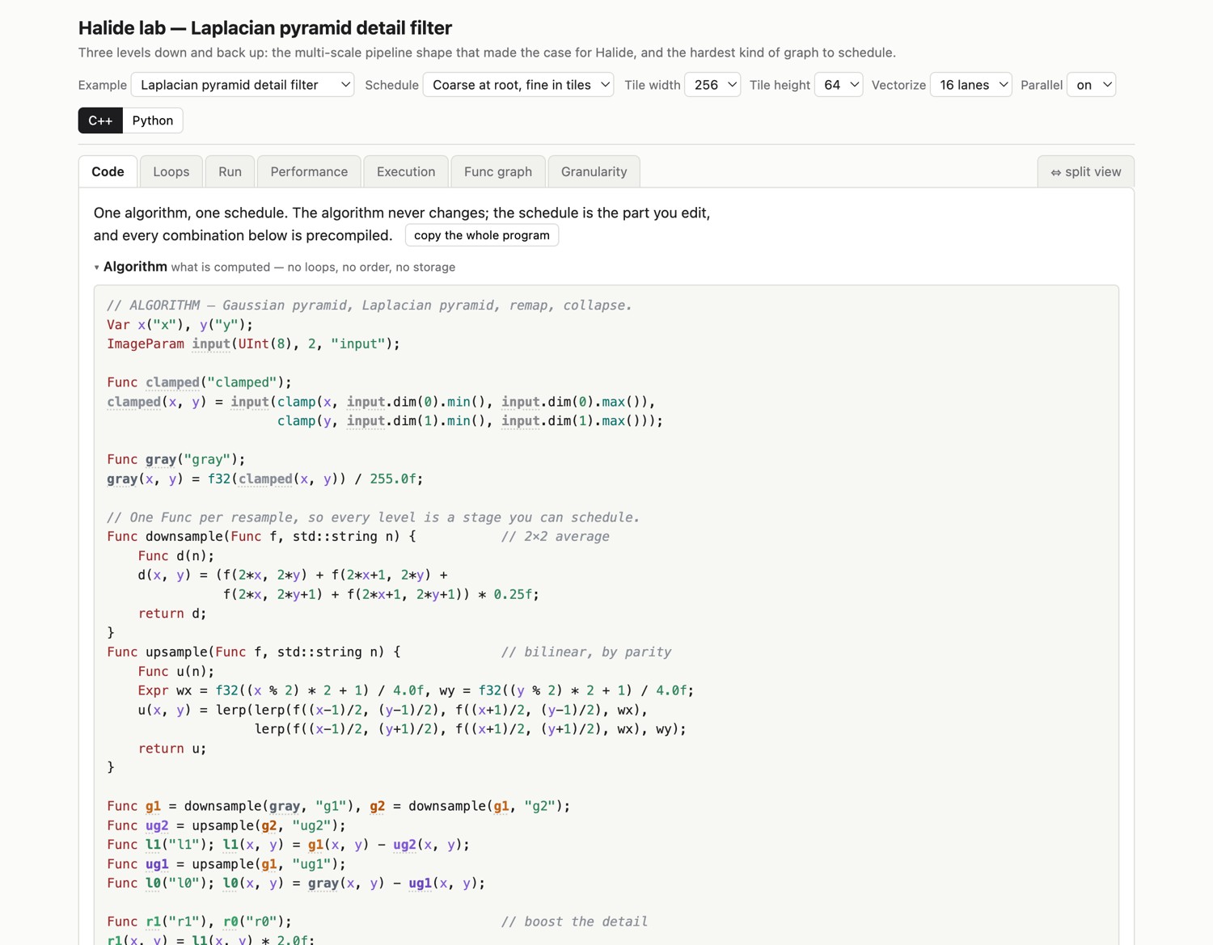Open the Func graph tab

(x=498, y=171)
